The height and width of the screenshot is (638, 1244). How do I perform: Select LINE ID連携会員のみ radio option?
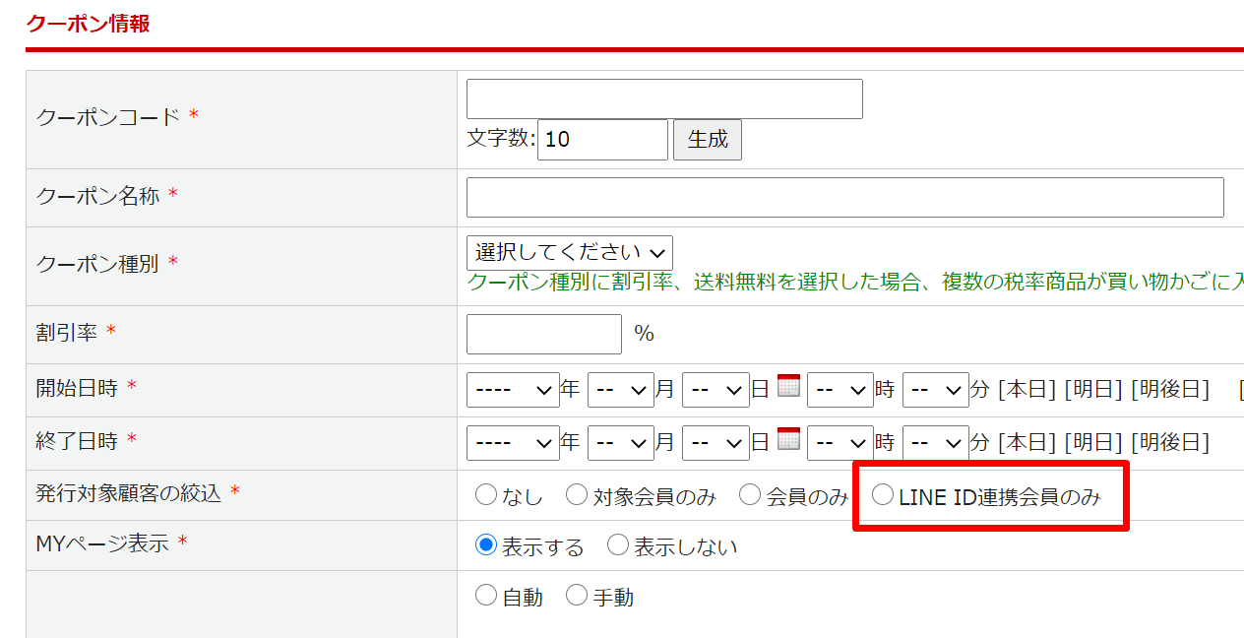click(883, 495)
